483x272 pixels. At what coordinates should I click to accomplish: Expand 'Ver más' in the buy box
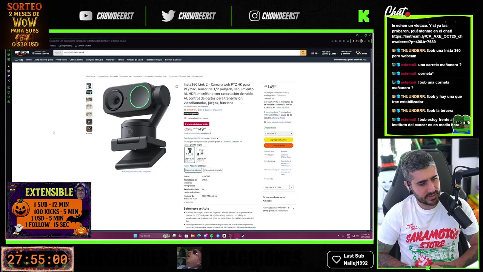(269, 179)
